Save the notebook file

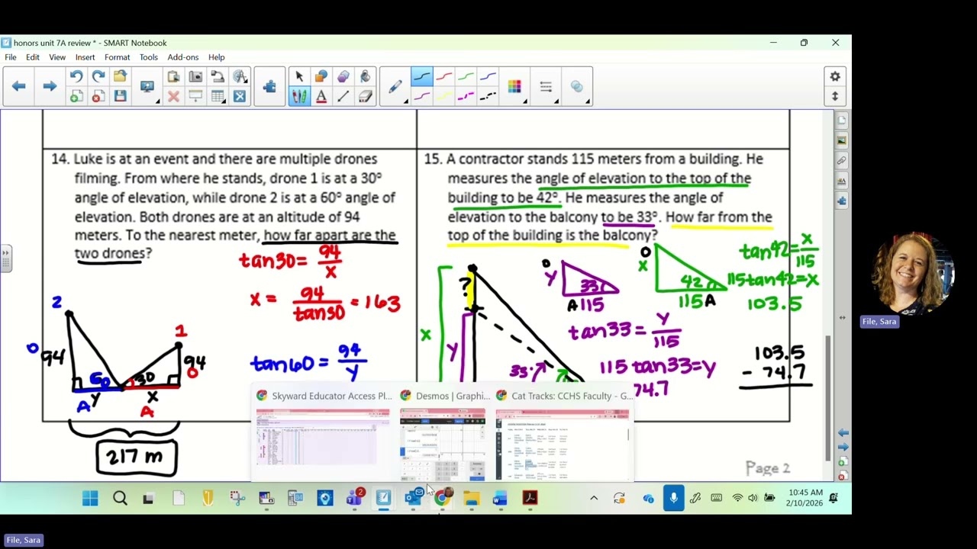click(120, 97)
